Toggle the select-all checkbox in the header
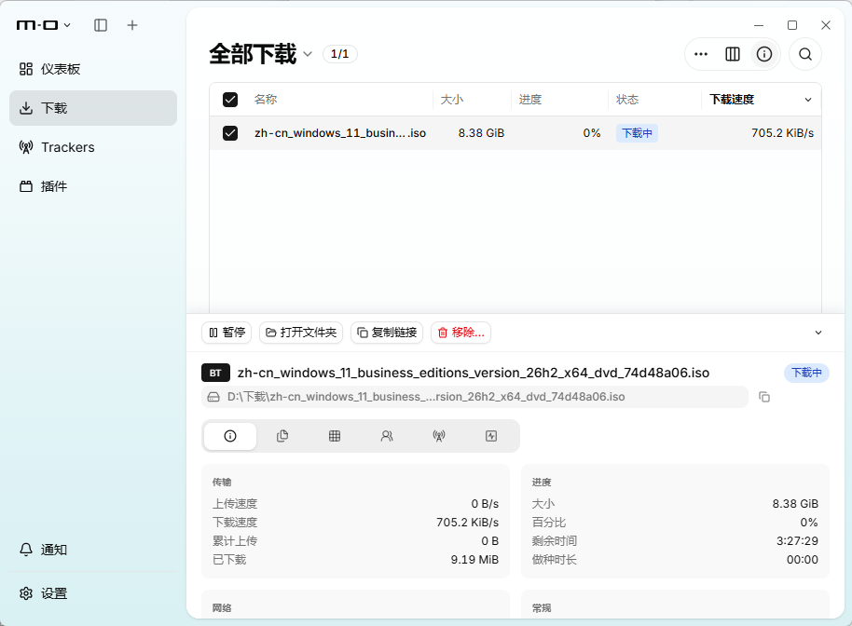852x626 pixels. (x=230, y=100)
